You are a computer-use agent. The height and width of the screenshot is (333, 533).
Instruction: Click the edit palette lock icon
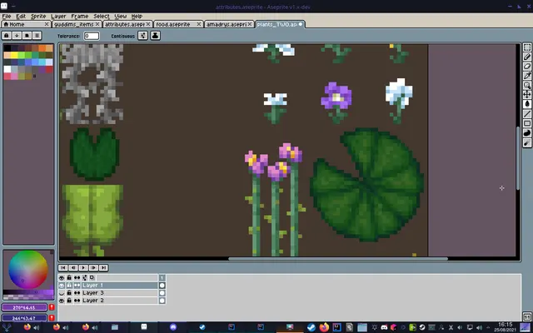click(7, 35)
